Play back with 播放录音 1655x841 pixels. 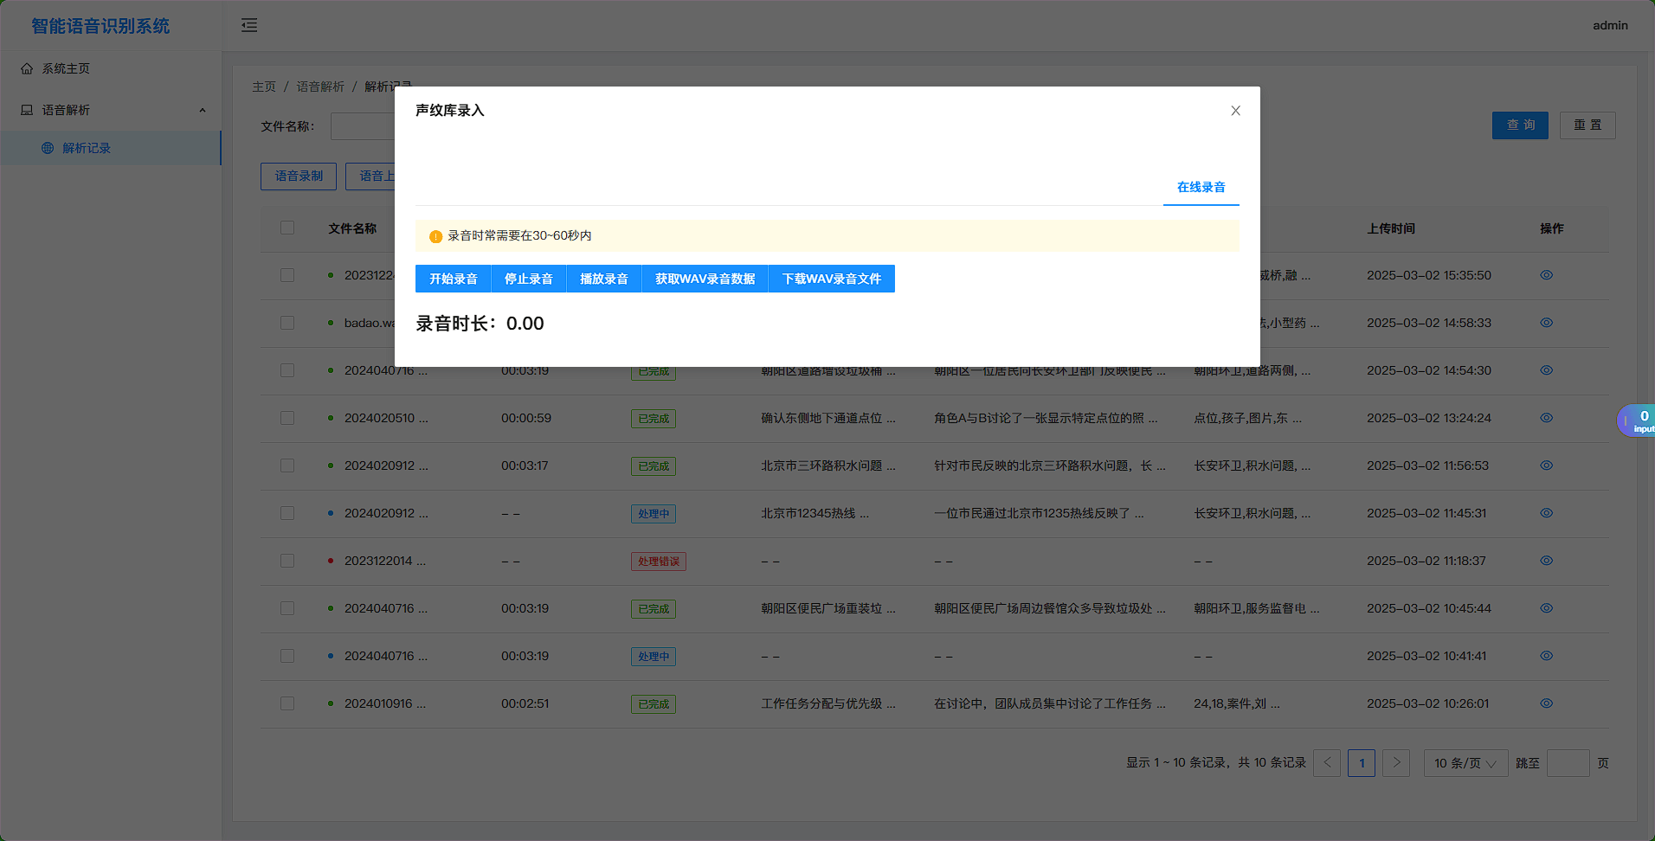click(x=604, y=279)
